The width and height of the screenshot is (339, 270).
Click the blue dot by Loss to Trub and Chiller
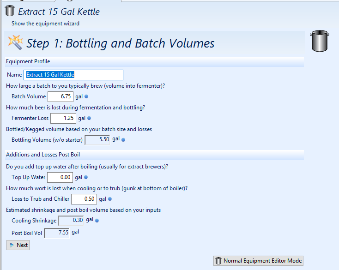110,199
